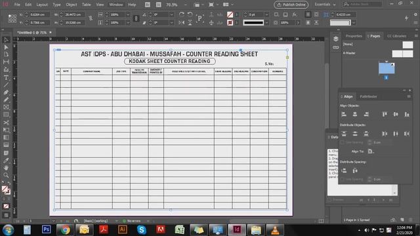Select the Zoom tool
The width and height of the screenshot is (420, 236).
[x=6, y=175]
